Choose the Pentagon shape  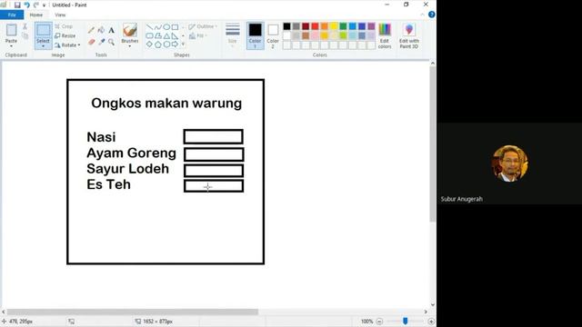click(157, 45)
